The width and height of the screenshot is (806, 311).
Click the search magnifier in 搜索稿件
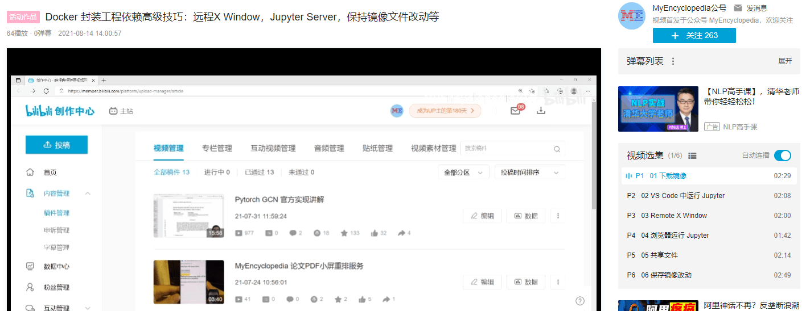[557, 149]
